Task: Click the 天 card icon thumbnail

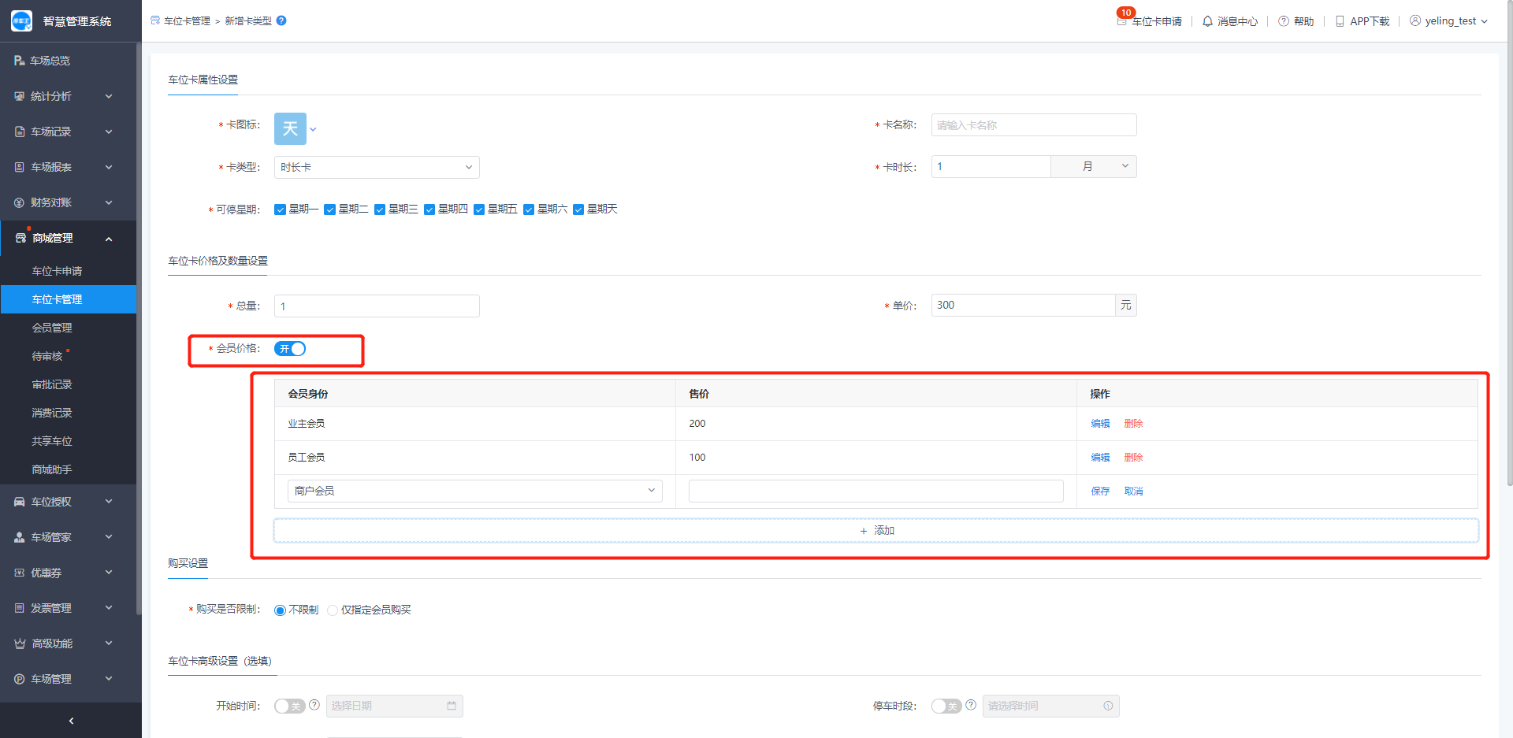Action: tap(290, 128)
